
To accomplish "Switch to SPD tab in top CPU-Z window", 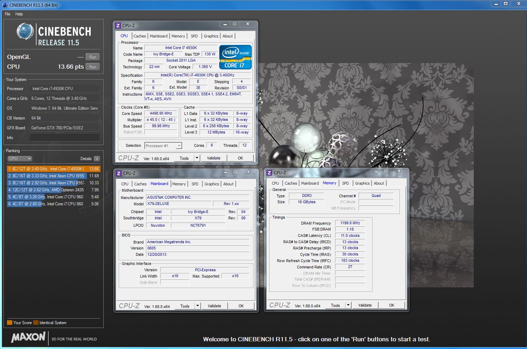I will point(194,36).
